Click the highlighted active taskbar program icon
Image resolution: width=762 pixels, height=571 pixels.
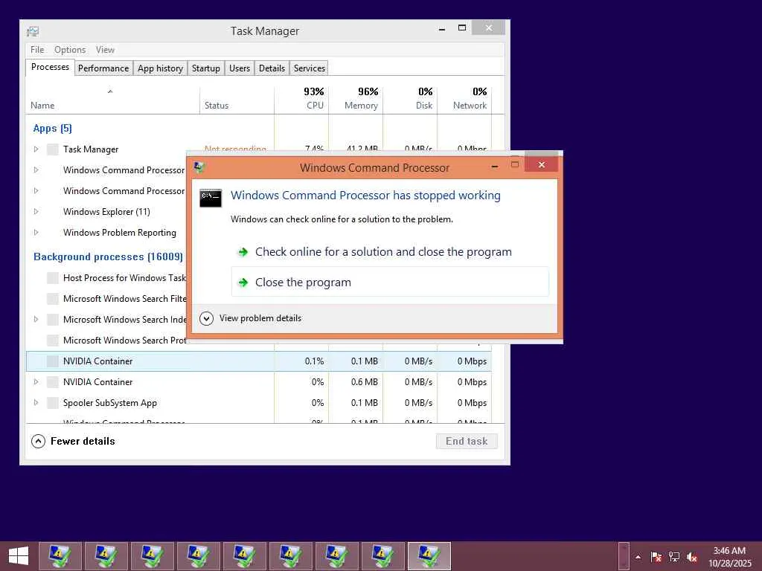429,556
